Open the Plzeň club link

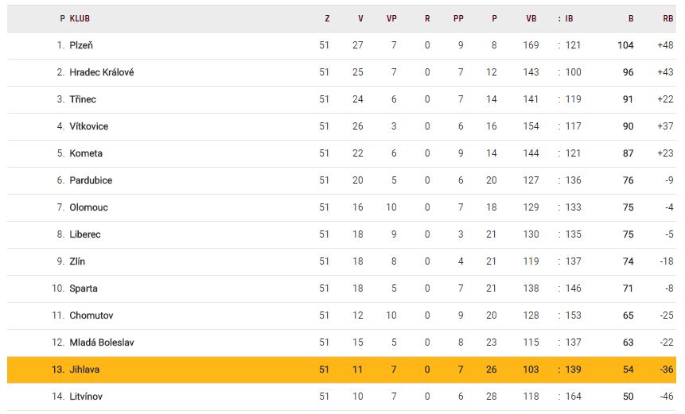[81, 45]
